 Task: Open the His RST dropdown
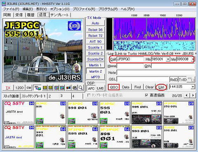point(168,59)
